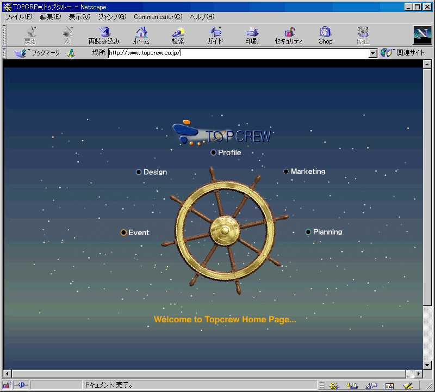Stop loading with the 停止 button
Viewport: 435px width, 392px height.
[x=363, y=35]
